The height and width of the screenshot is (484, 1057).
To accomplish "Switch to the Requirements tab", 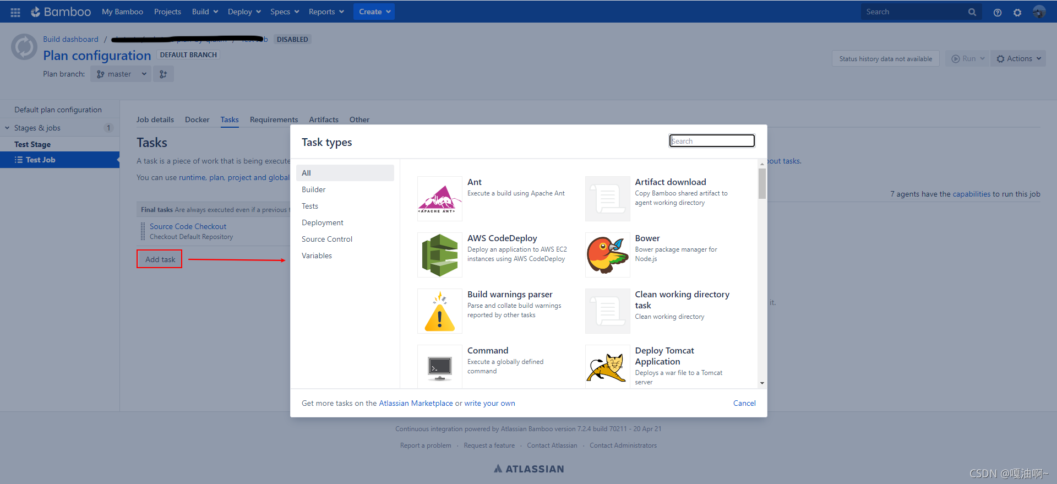I will pyautogui.click(x=274, y=119).
